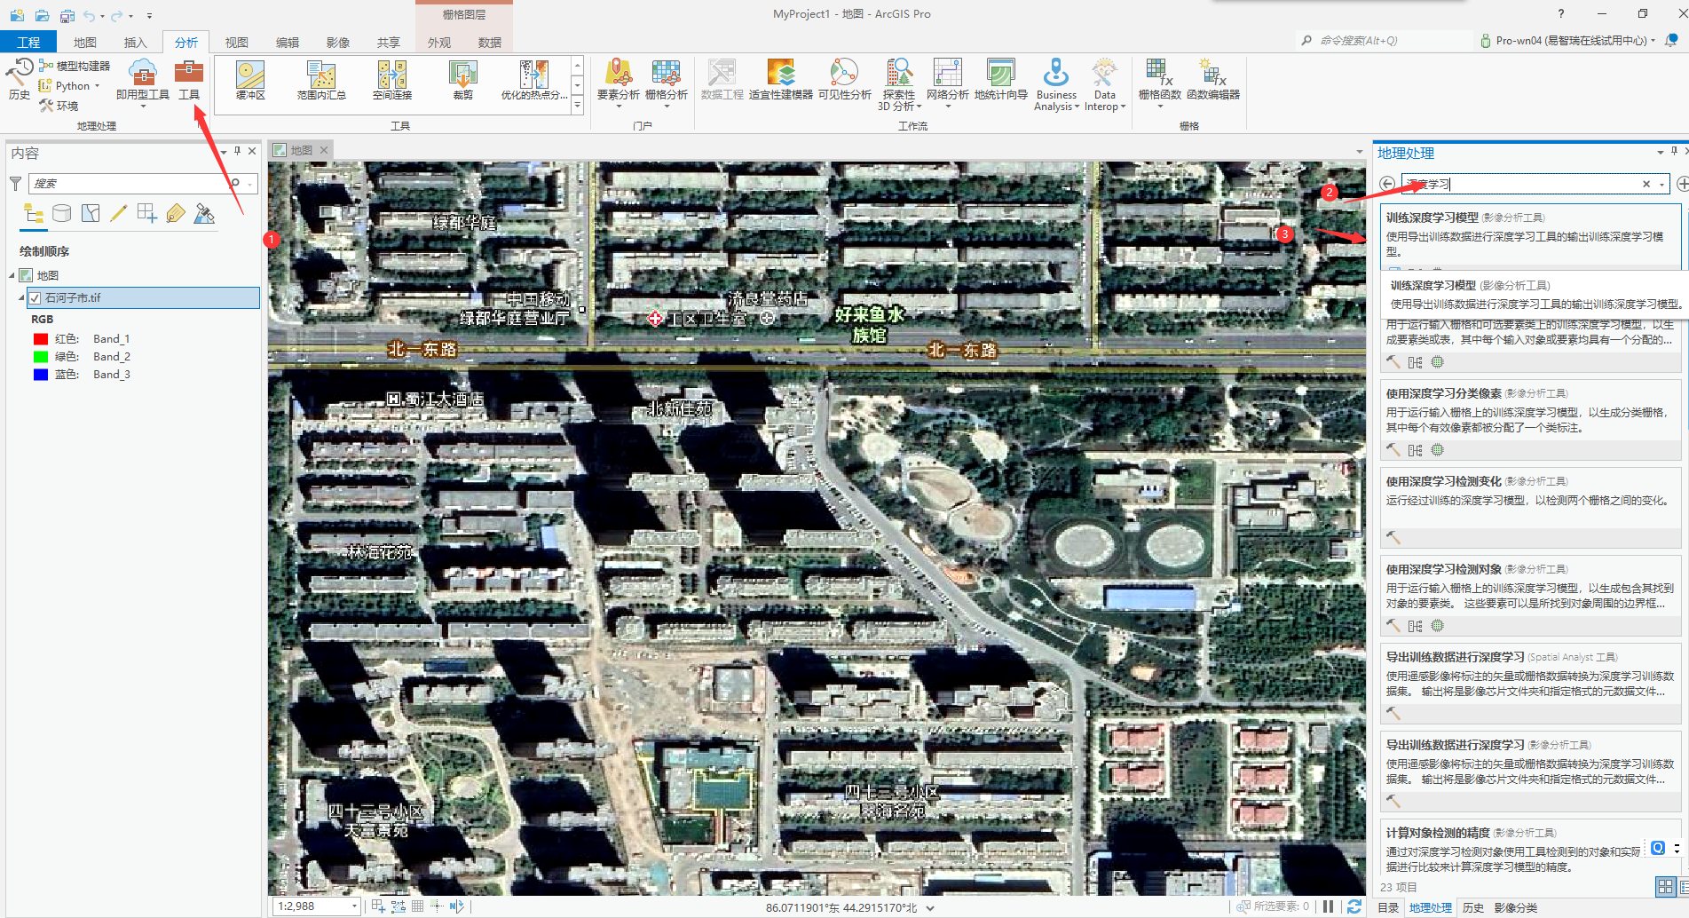Viewport: 1689px width, 918px height.
Task: Expand the analysis tools gallery
Action: point(577,105)
